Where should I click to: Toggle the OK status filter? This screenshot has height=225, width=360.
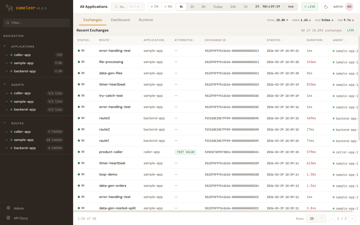(155, 7)
